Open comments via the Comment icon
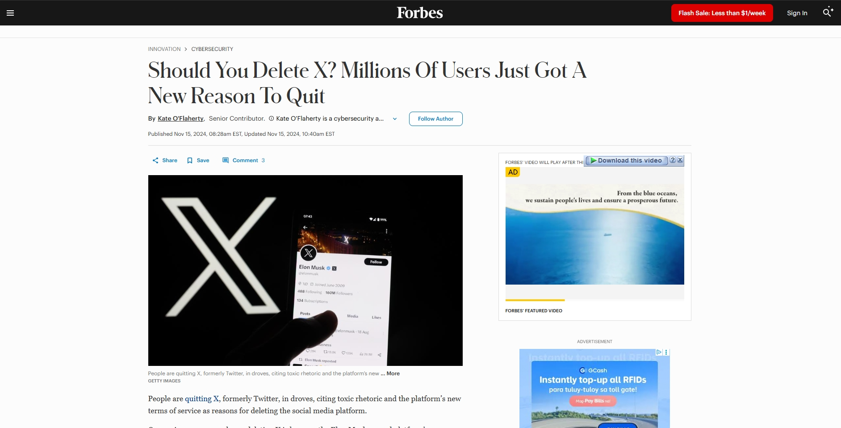841x428 pixels. tap(226, 160)
